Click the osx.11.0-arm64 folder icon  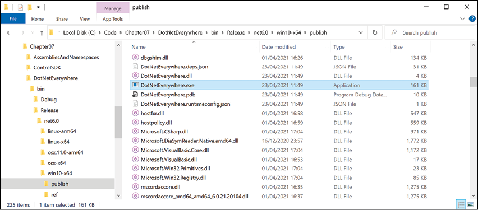pyautogui.click(x=43, y=152)
